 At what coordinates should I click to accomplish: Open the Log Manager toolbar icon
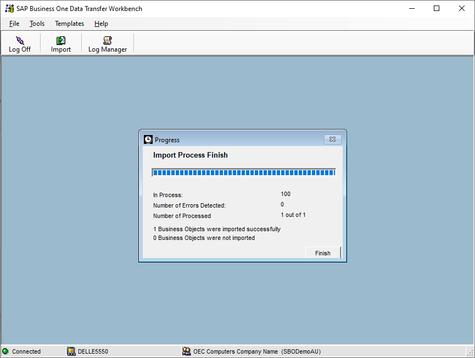[x=108, y=44]
